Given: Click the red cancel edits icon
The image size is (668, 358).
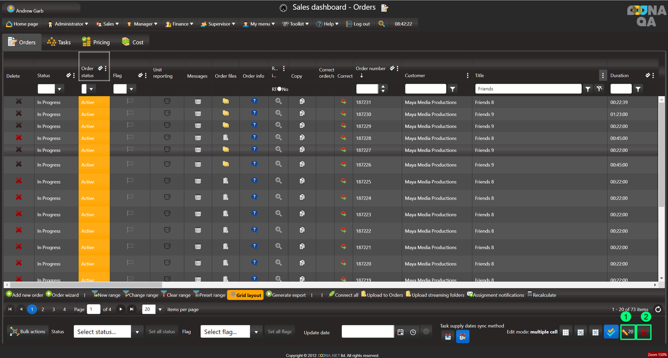Looking at the screenshot, I should pyautogui.click(x=644, y=332).
